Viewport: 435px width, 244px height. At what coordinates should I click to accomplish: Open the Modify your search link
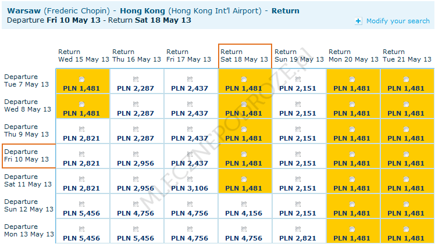[398, 21]
